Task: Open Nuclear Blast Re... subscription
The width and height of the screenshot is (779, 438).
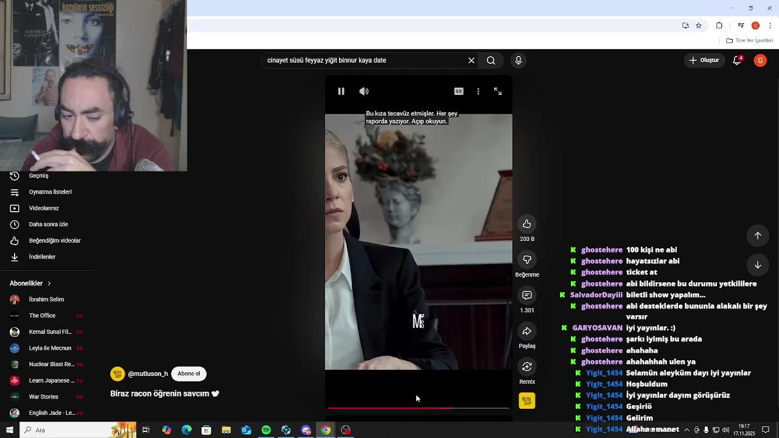Action: pyautogui.click(x=51, y=364)
